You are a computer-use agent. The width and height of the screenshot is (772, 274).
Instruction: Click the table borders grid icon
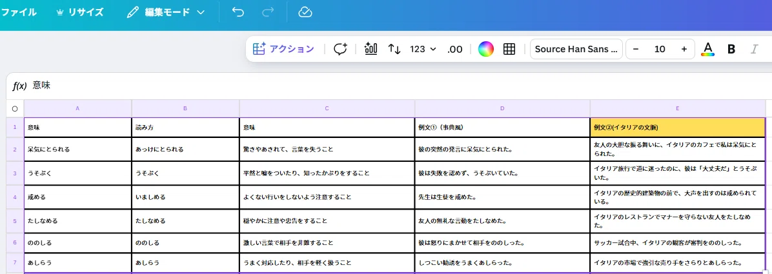(509, 49)
